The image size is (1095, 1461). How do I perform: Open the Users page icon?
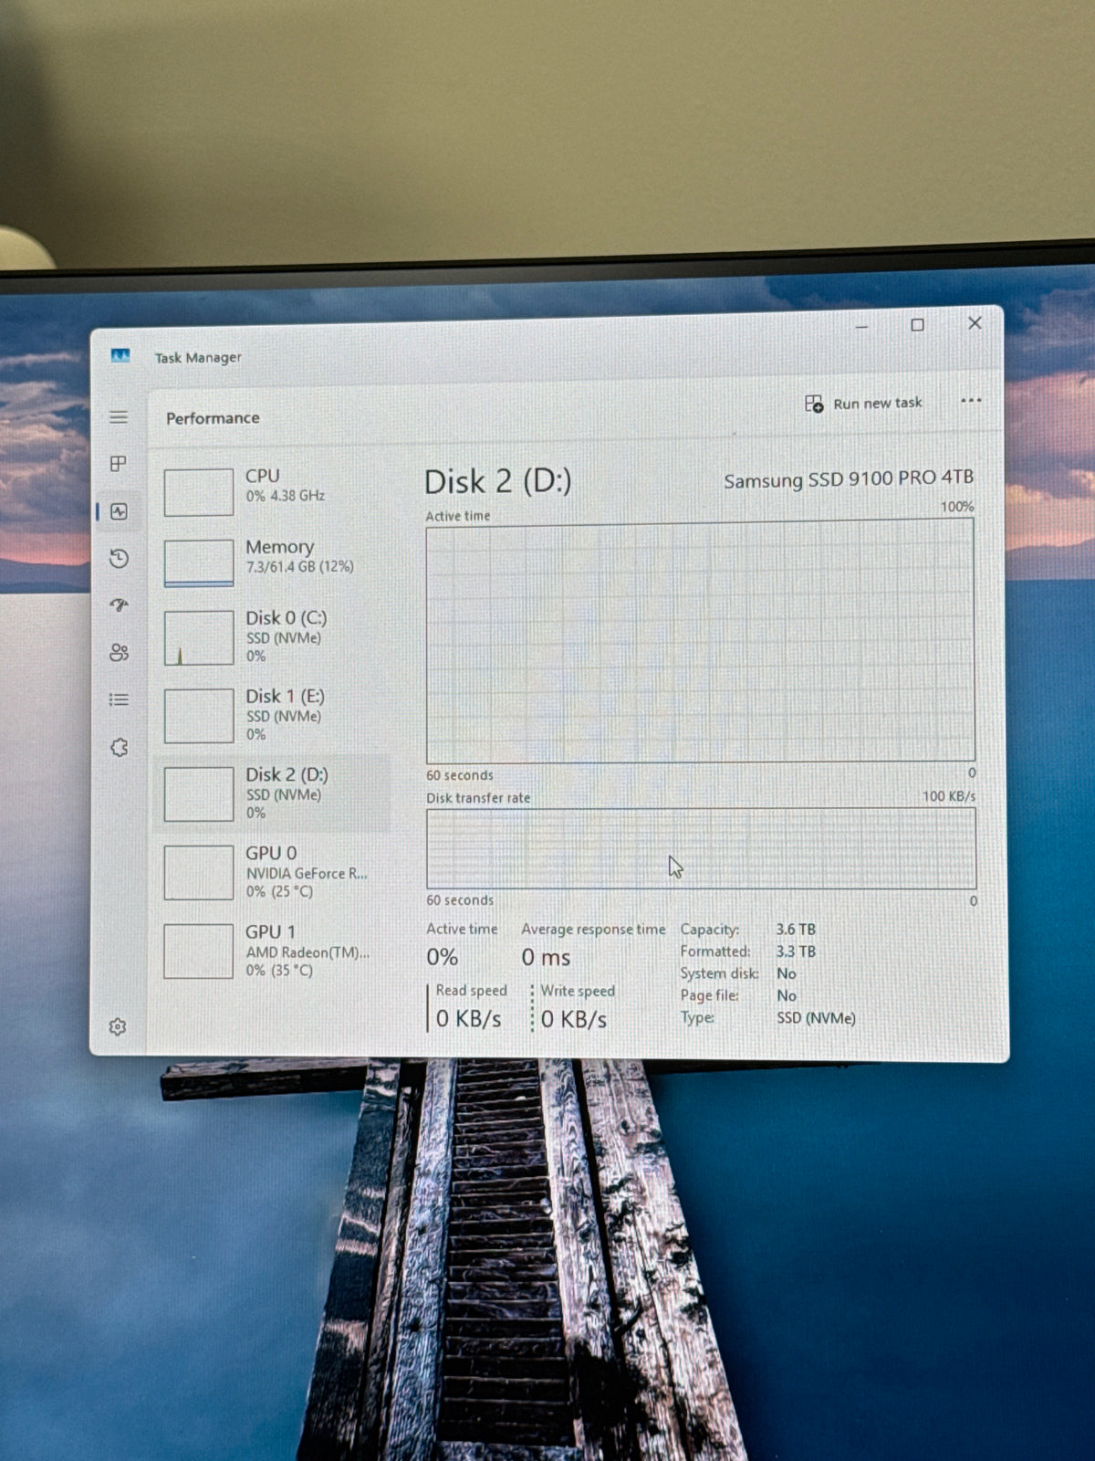click(x=119, y=652)
